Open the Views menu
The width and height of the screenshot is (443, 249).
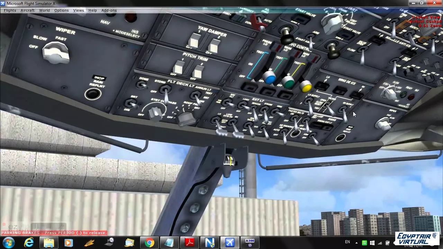78,10
